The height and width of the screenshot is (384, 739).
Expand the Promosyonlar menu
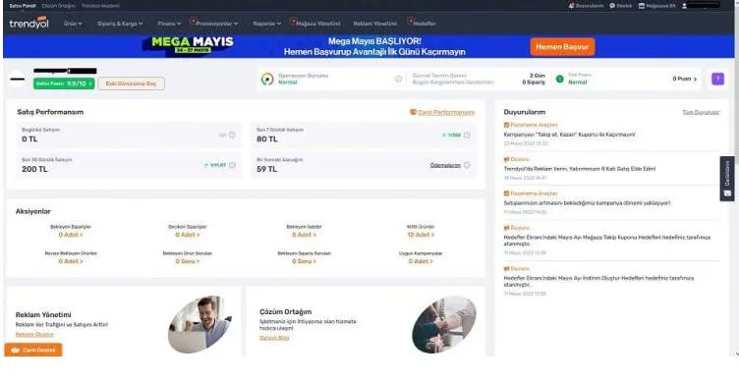[x=216, y=24]
